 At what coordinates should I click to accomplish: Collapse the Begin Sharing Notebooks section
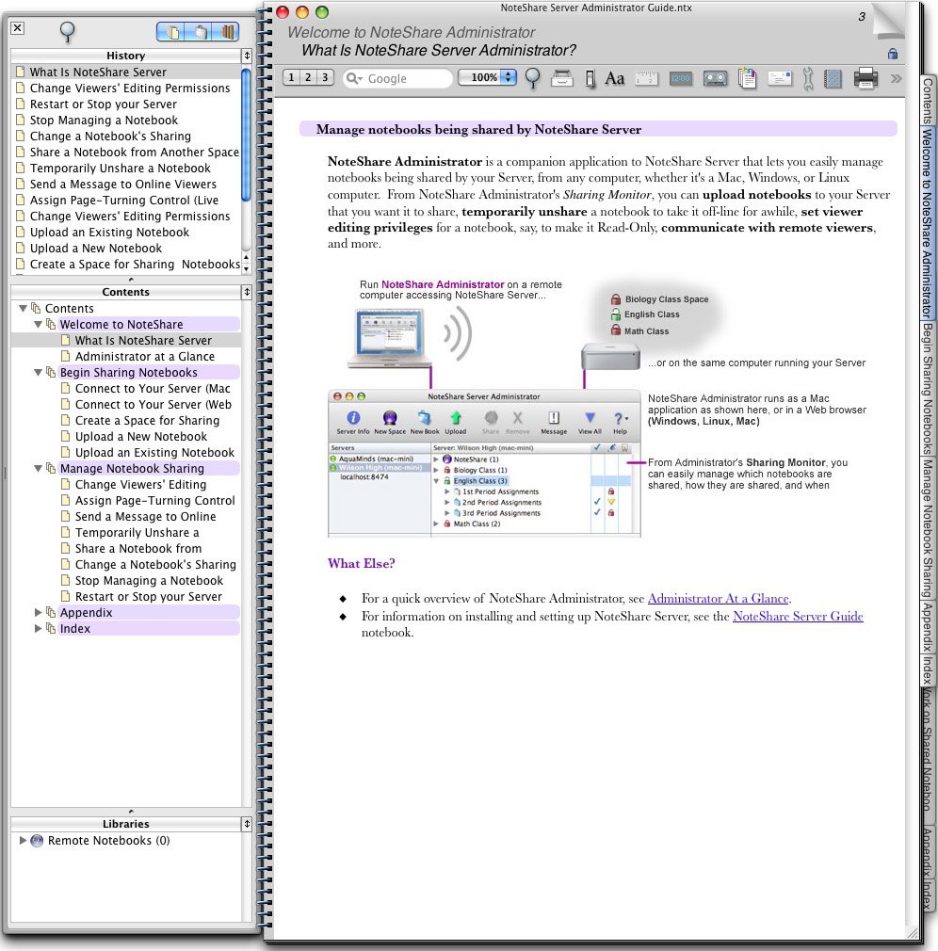click(39, 372)
